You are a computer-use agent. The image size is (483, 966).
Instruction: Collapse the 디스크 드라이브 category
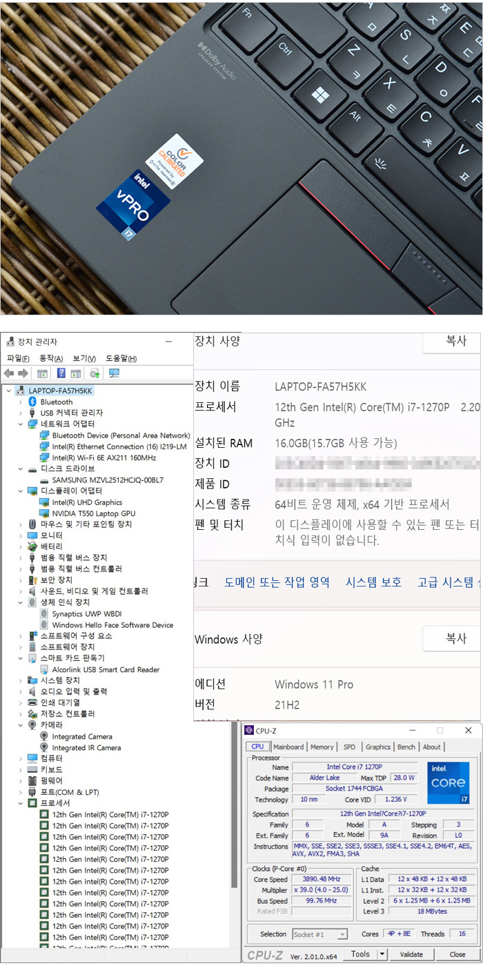point(21,469)
